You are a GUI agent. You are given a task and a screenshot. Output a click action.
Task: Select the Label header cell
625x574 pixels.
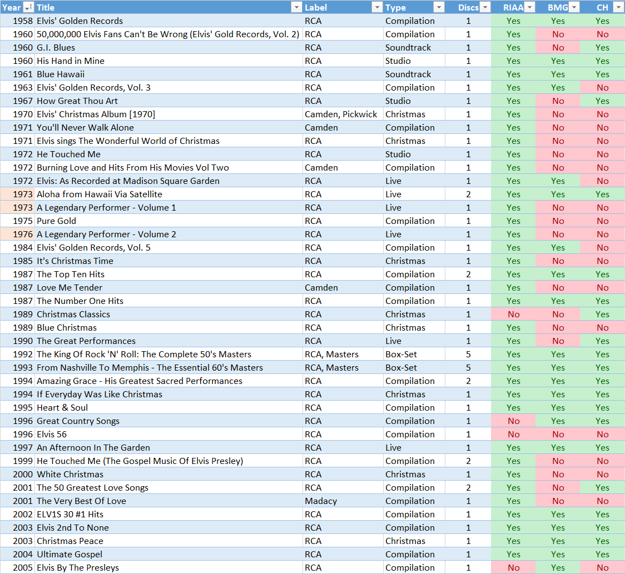tap(343, 7)
